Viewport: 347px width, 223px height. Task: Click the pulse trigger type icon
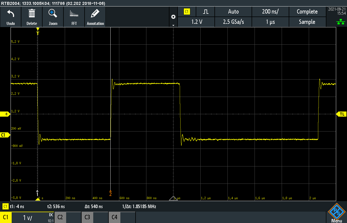click(x=205, y=12)
